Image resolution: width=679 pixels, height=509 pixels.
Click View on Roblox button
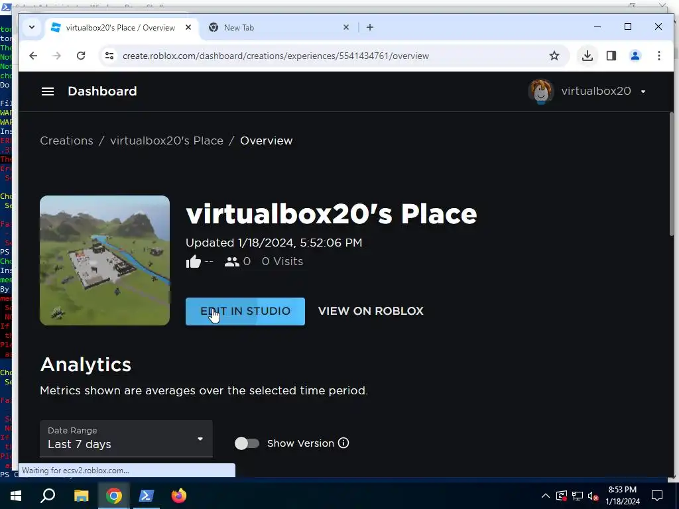pyautogui.click(x=371, y=311)
